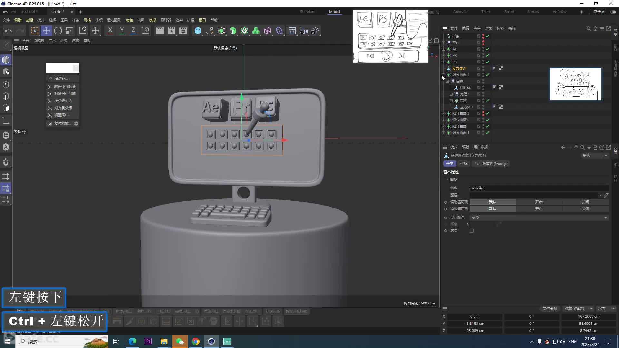Add a cube primitive object
This screenshot has height=348, width=619.
click(198, 31)
